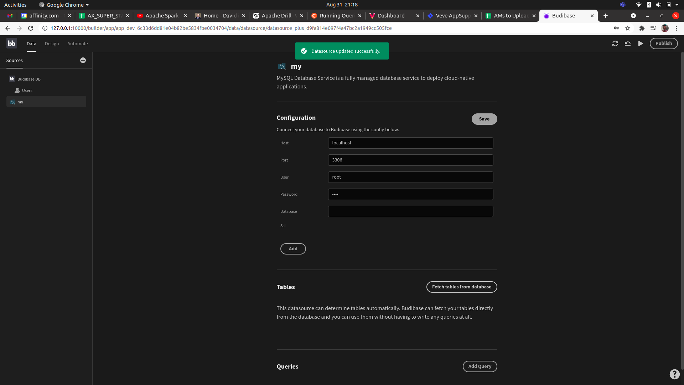
Task: Click Fetch tables from database button
Action: pyautogui.click(x=461, y=287)
